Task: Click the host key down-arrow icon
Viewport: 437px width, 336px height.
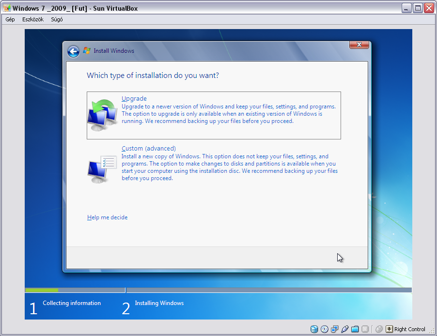Action: (x=389, y=329)
